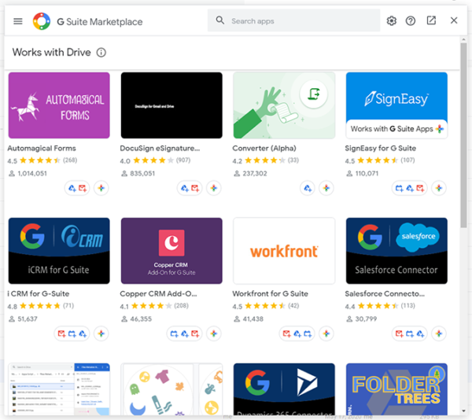
Task: Click Workfront G Suite plus badge
Action: 326,333
